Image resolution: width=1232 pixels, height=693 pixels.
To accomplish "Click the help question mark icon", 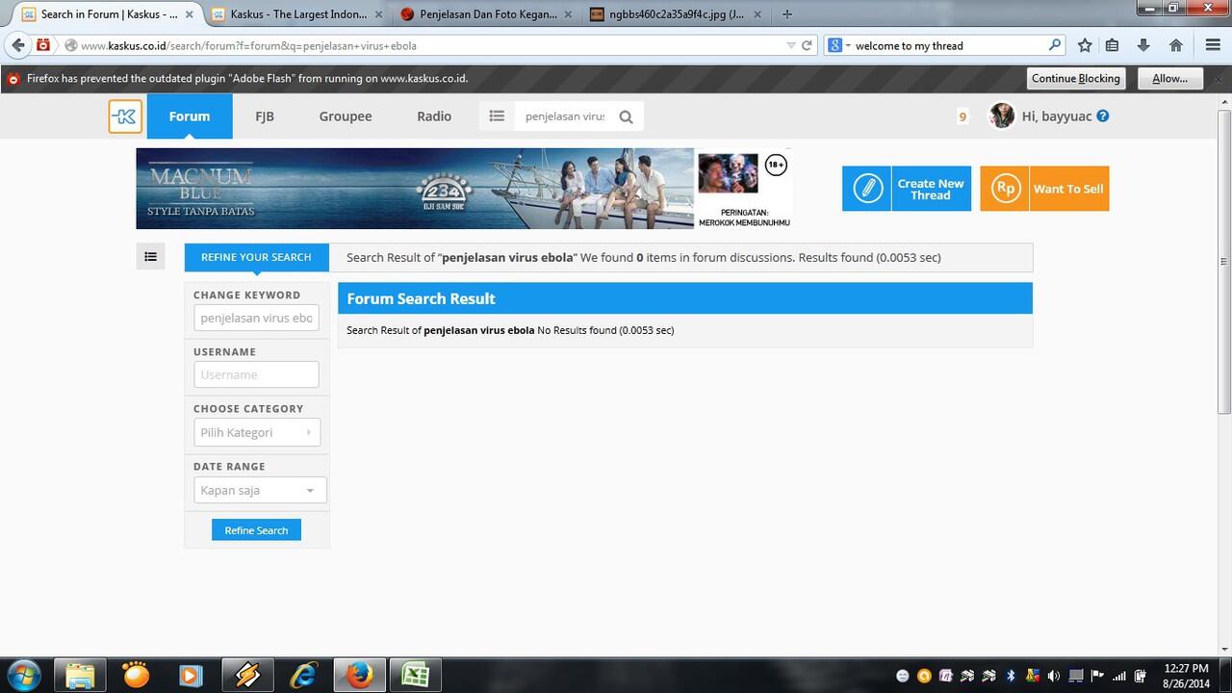I will click(x=1103, y=115).
